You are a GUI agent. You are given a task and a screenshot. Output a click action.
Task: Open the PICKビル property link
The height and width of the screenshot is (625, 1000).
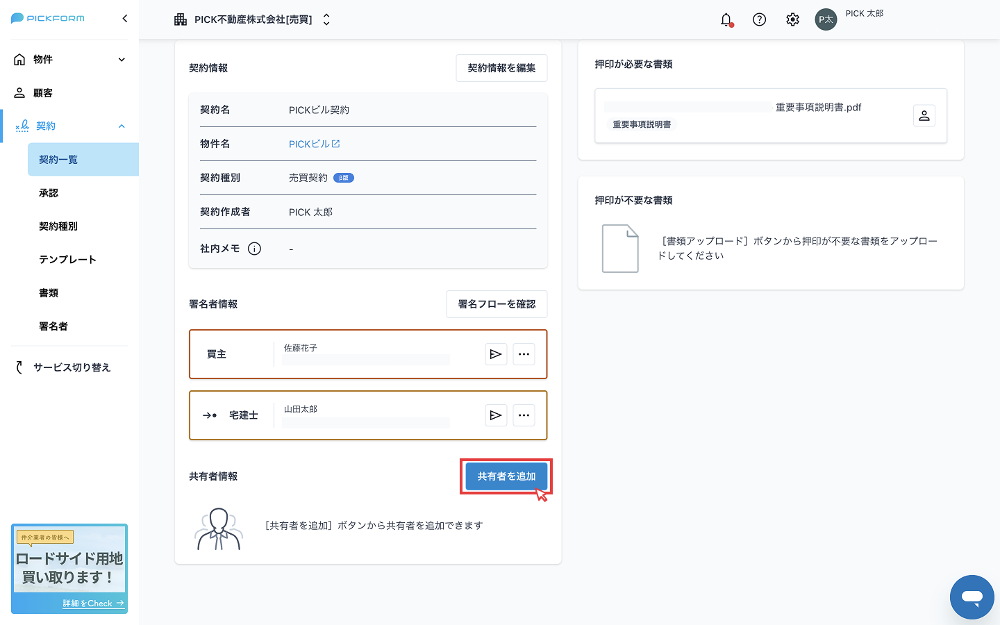click(x=314, y=144)
